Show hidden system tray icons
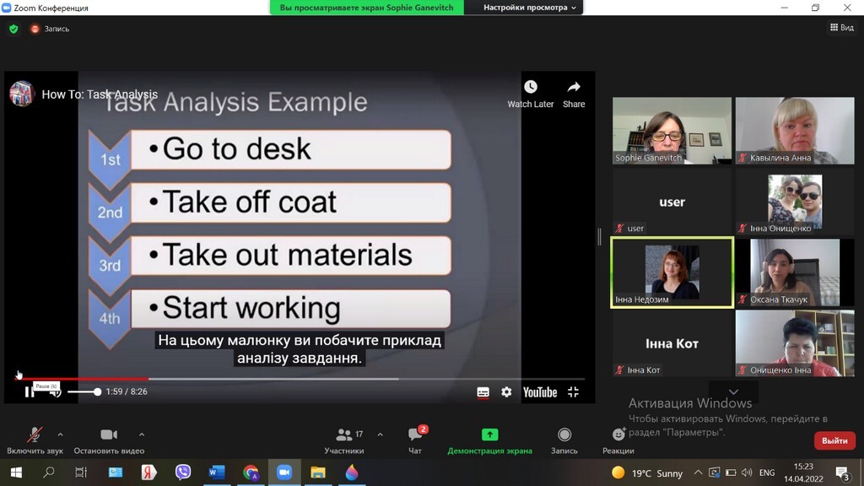 [x=698, y=472]
